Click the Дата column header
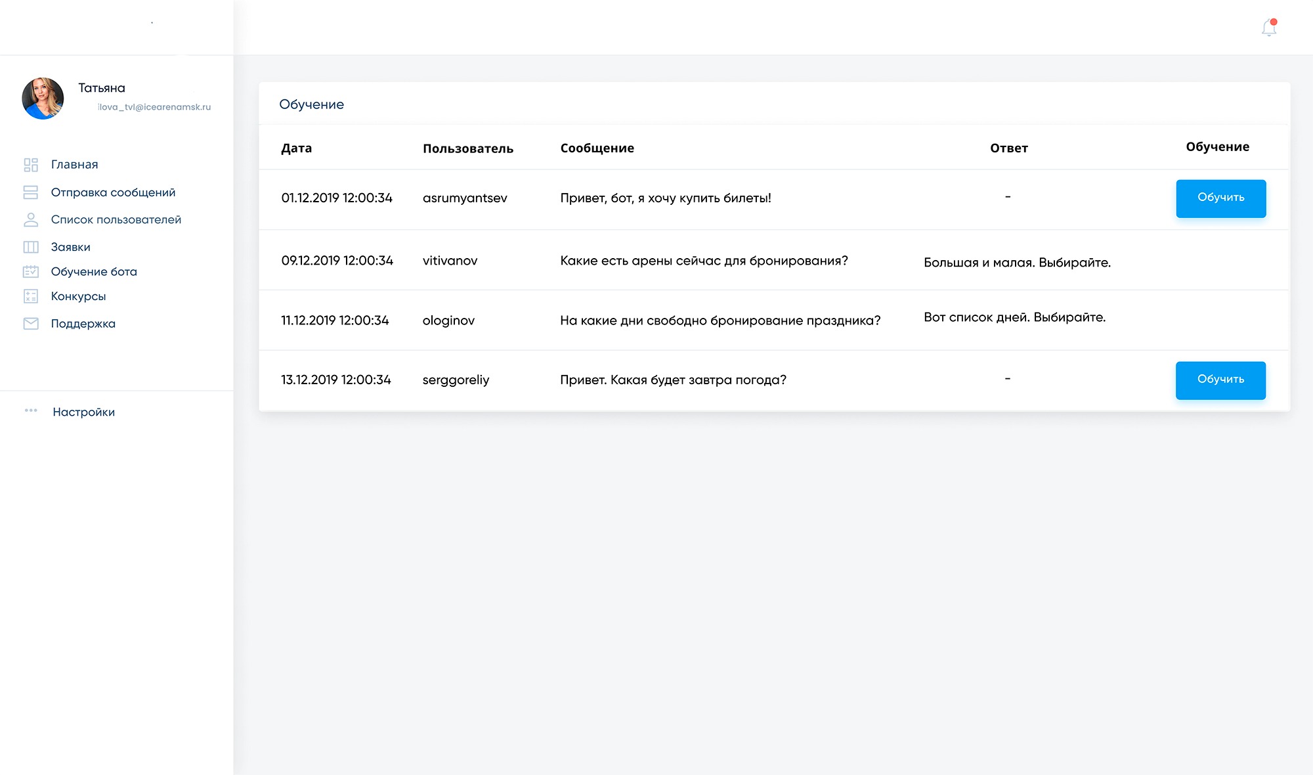The height and width of the screenshot is (775, 1313). tap(296, 148)
